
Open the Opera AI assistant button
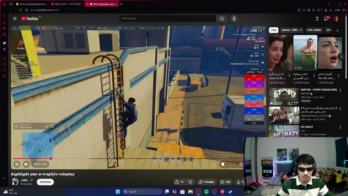coord(337,10)
